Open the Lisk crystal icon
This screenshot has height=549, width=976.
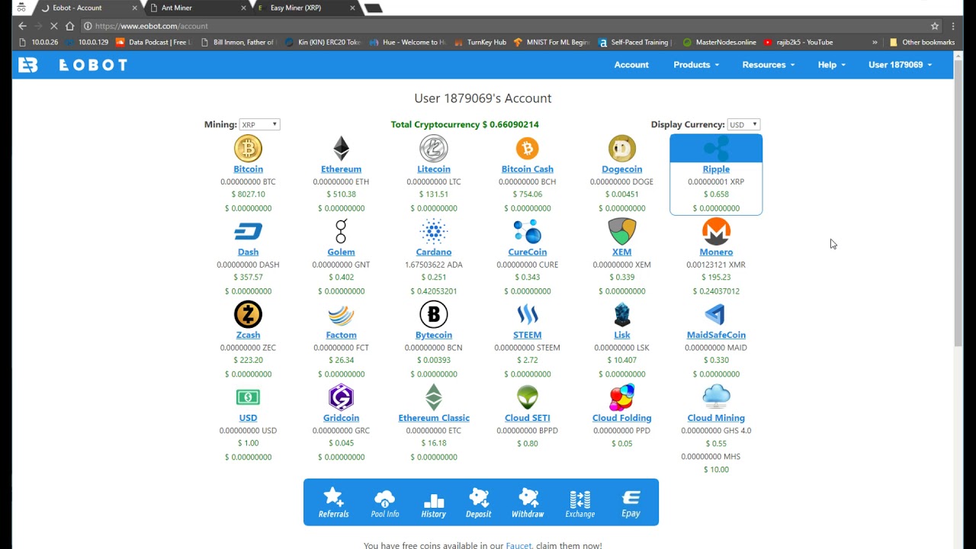coord(621,314)
